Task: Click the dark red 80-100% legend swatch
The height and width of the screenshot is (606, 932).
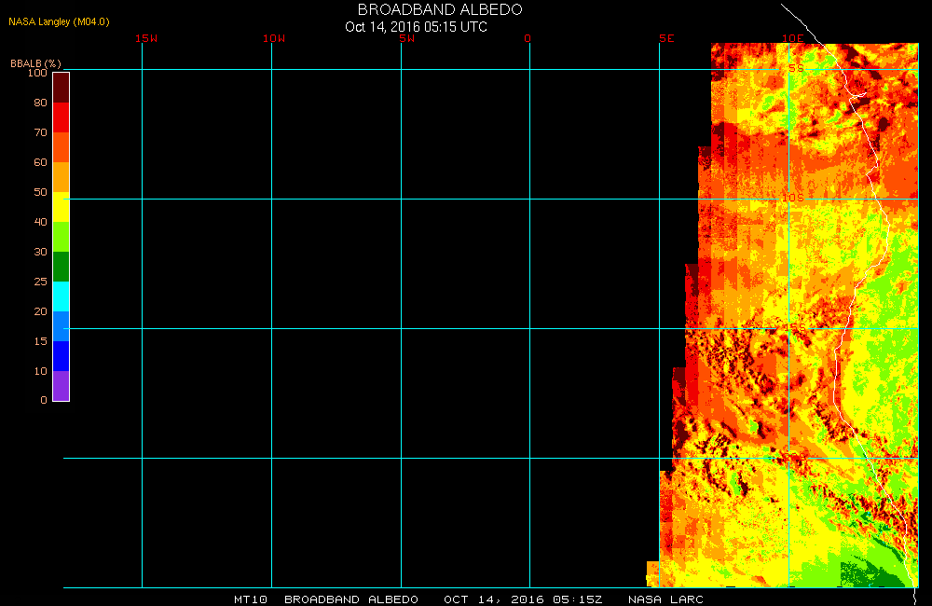Action: tap(61, 87)
